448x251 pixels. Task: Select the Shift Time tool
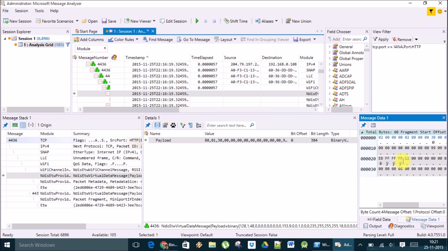click(235, 21)
